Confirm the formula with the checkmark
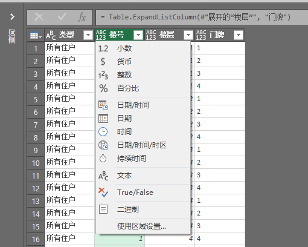The height and width of the screenshot is (247, 308). [62, 17]
